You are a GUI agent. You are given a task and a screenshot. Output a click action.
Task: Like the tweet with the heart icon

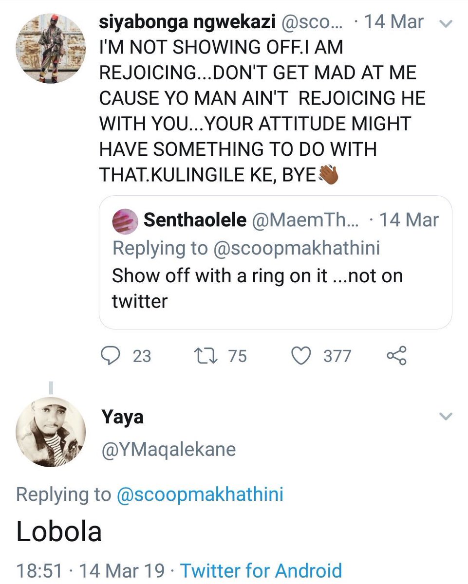301,356
